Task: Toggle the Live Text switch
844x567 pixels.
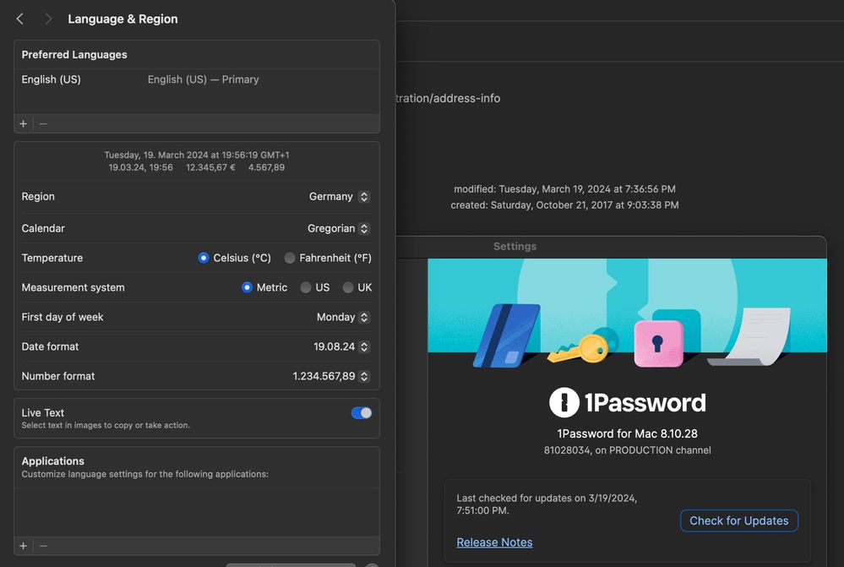Action: [362, 413]
